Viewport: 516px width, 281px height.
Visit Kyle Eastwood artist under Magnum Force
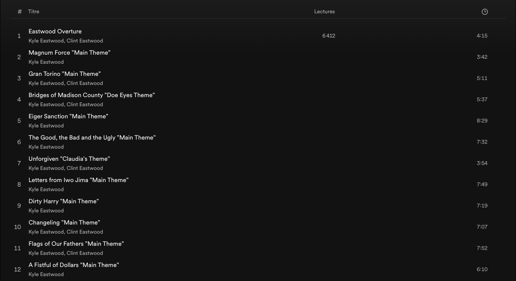46,62
